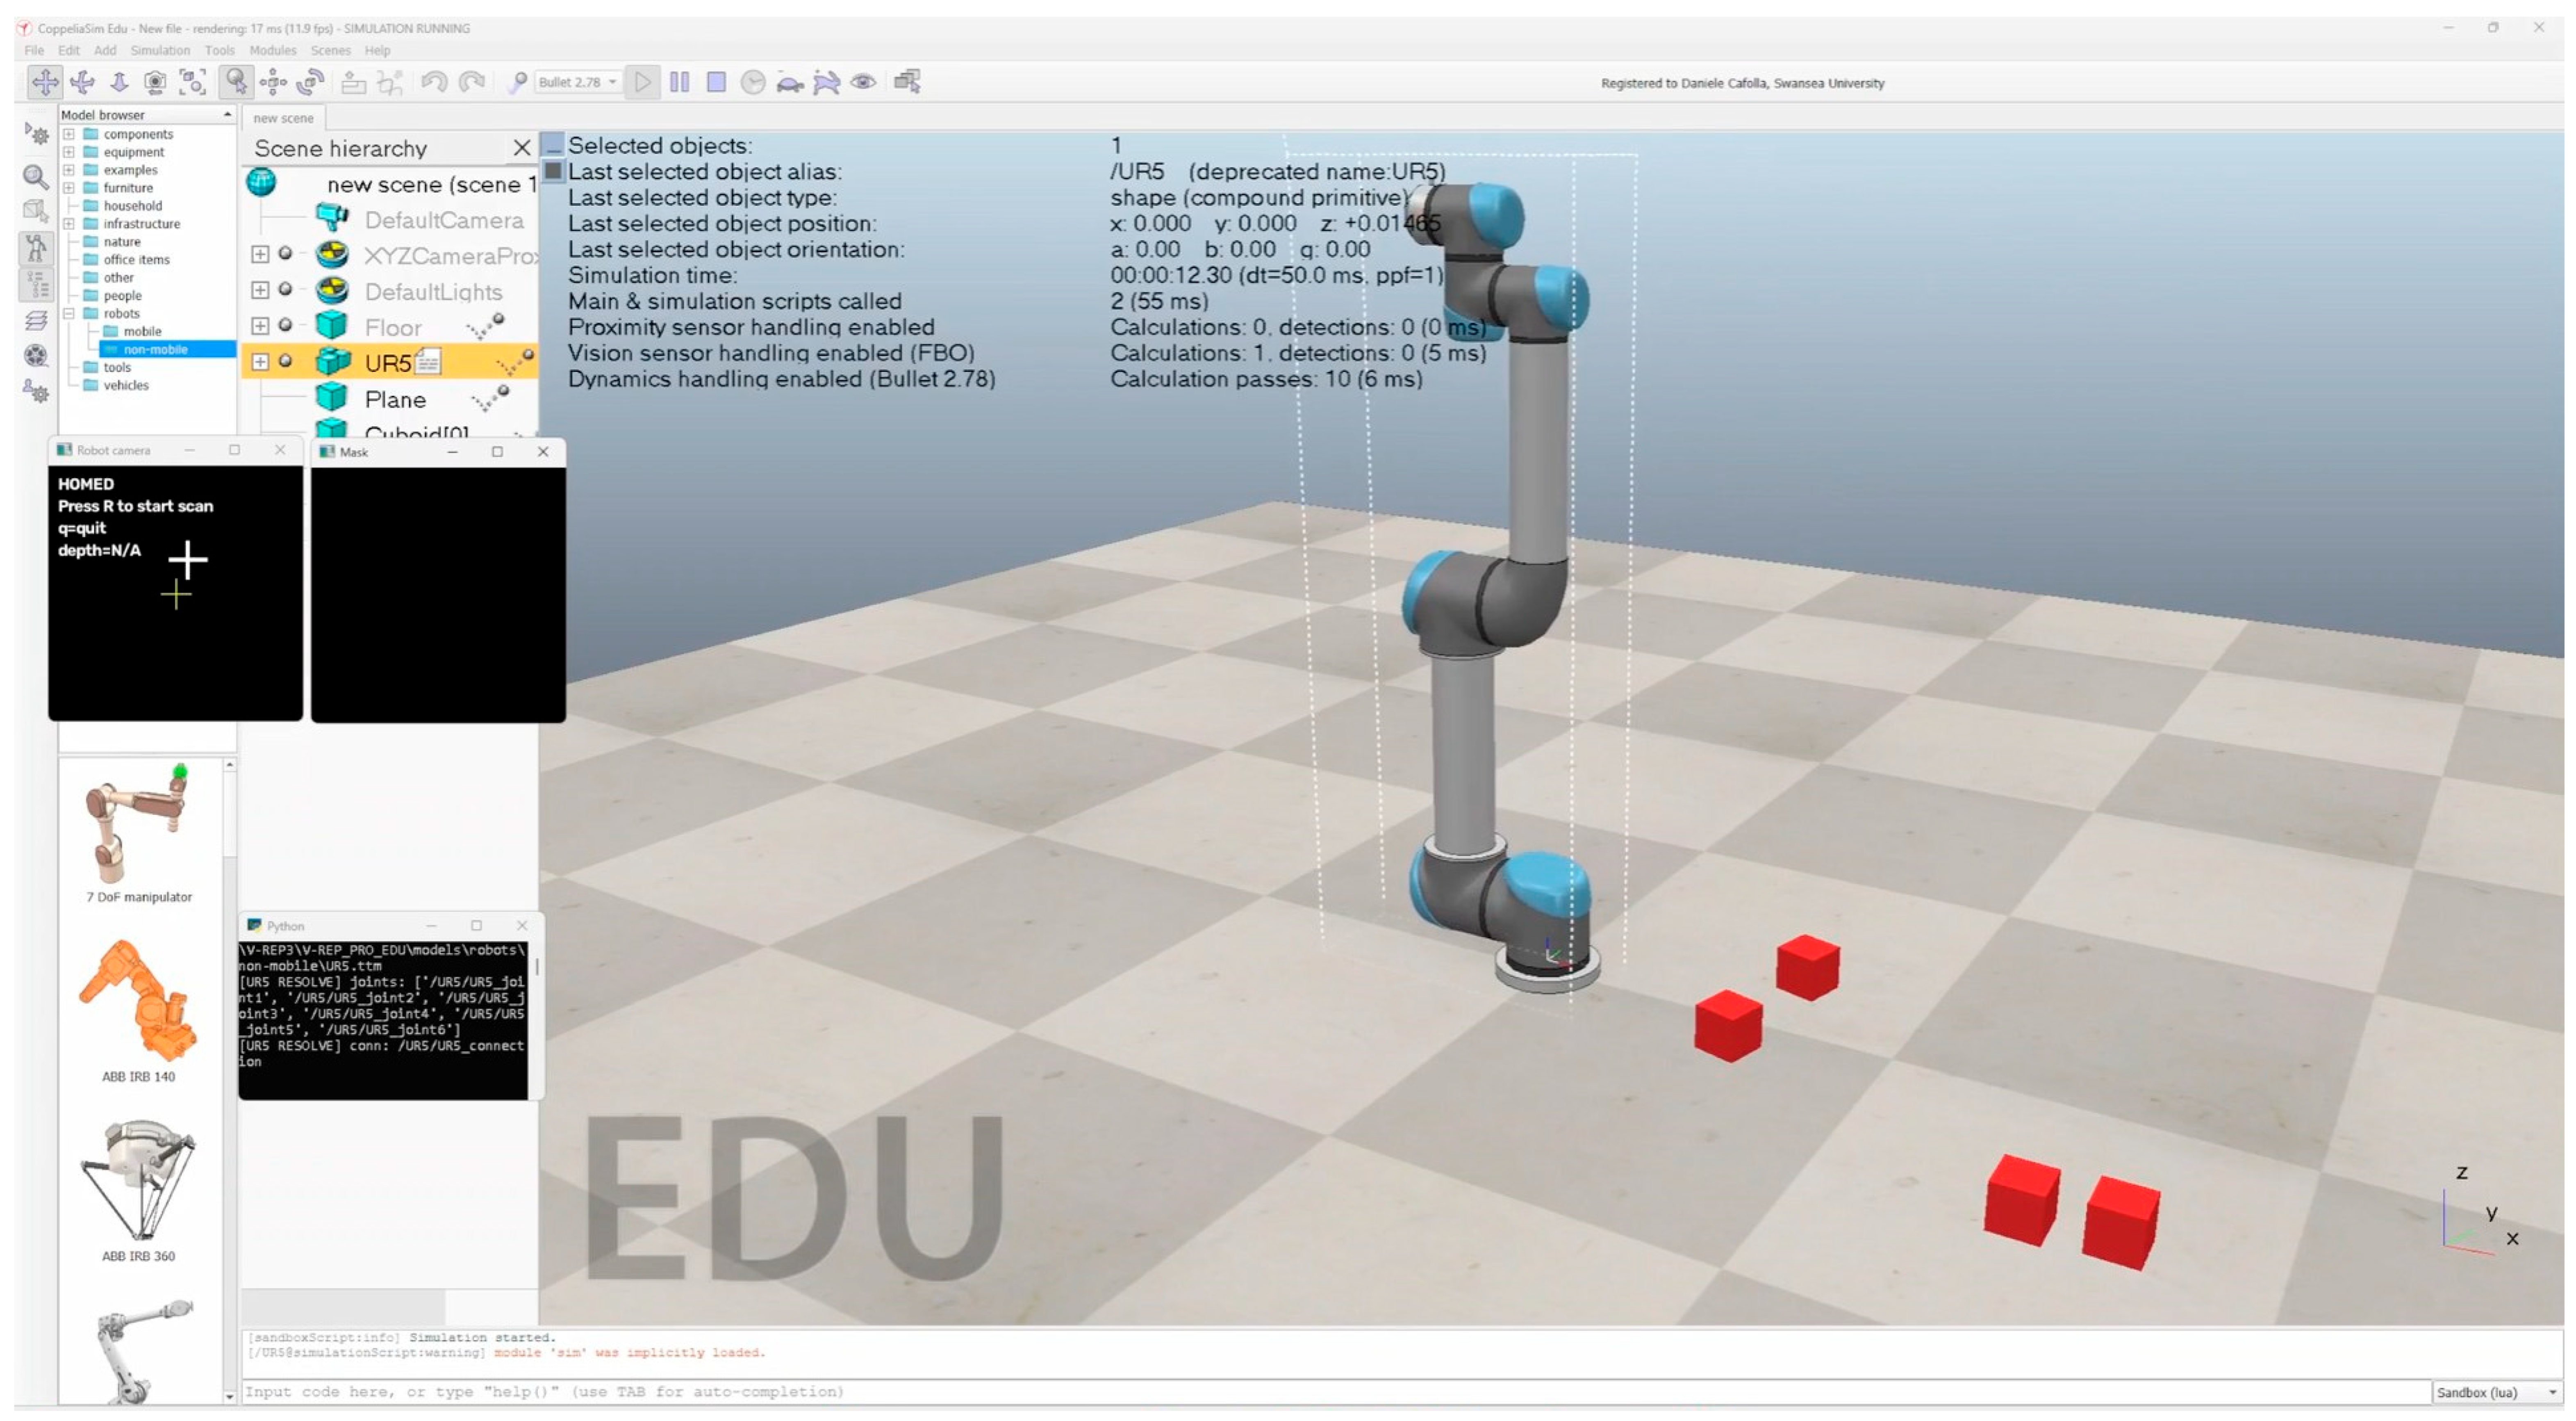2576x1421 pixels.
Task: Select Plane in the scene hierarchy
Action: click(x=395, y=399)
